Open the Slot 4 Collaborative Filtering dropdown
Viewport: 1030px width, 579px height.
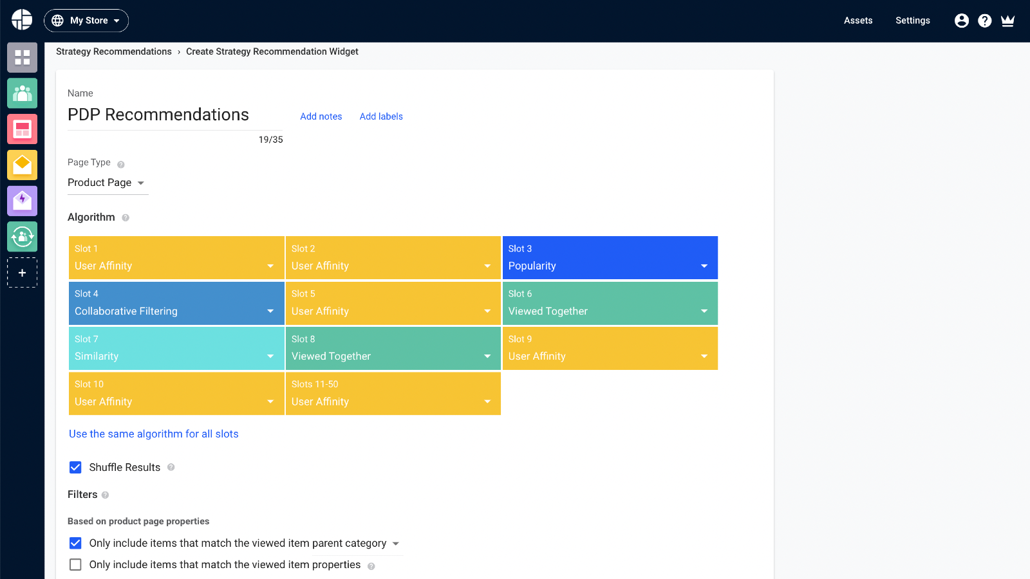pyautogui.click(x=270, y=311)
